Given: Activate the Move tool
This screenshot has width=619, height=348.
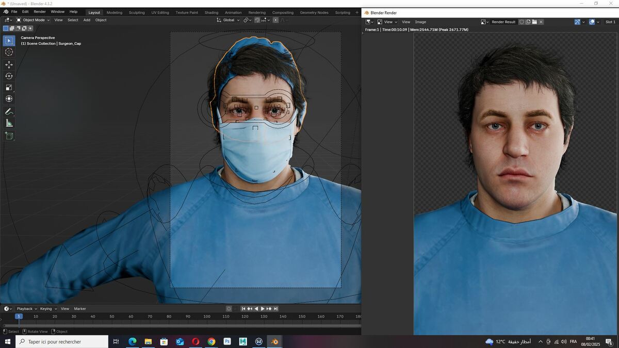Looking at the screenshot, I should pyautogui.click(x=9, y=64).
